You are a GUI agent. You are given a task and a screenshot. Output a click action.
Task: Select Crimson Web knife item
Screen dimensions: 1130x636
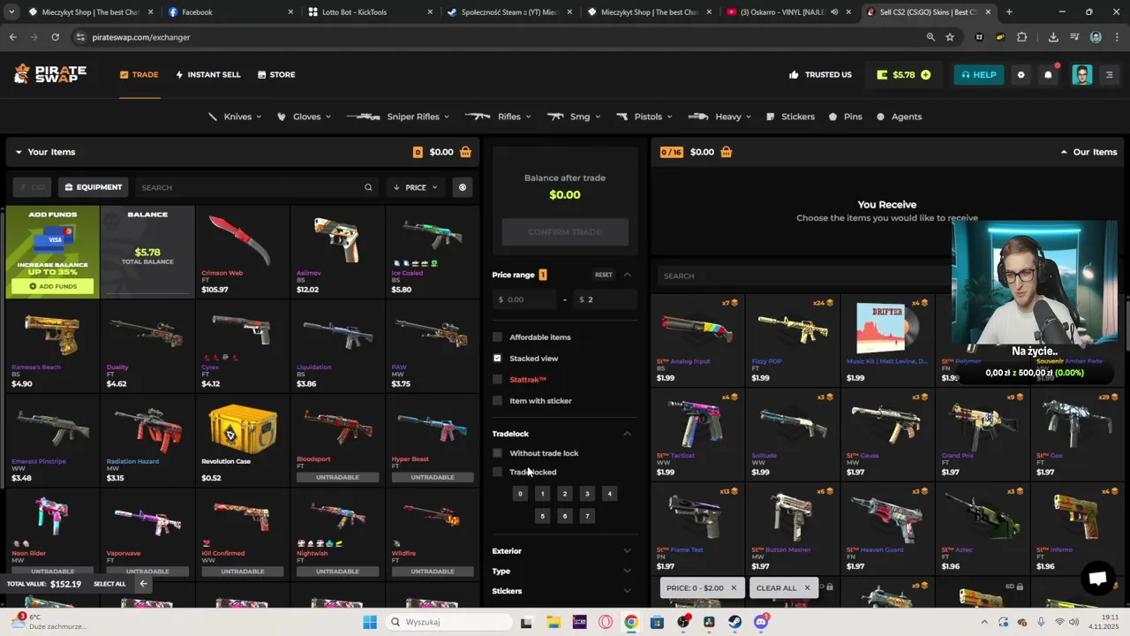242,253
